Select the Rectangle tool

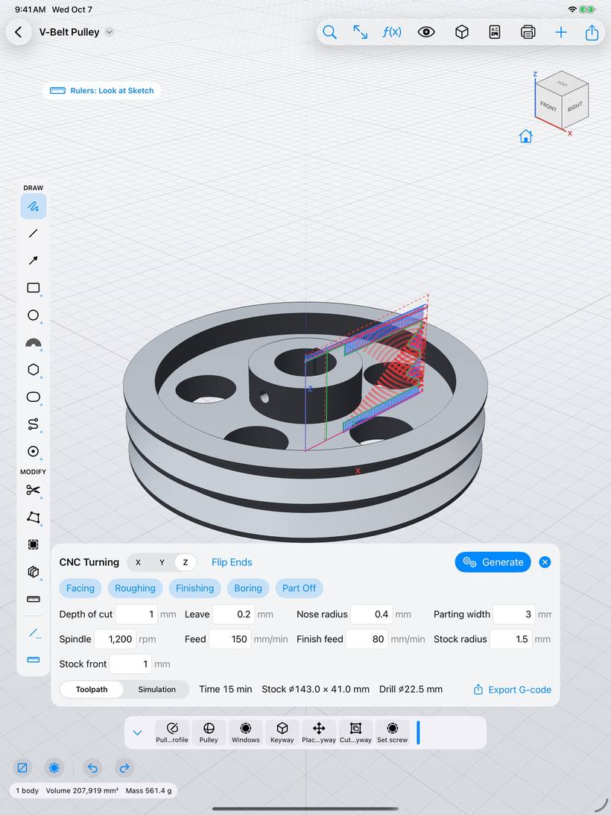[x=34, y=288]
